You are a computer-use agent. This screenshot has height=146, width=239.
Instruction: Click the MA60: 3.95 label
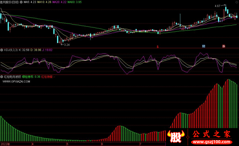(x=74, y=2)
